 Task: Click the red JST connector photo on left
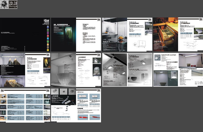(83, 117)
